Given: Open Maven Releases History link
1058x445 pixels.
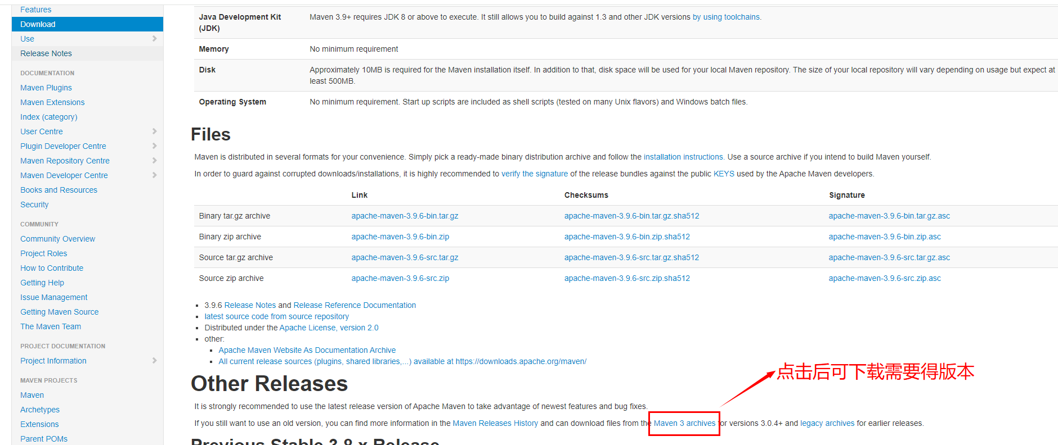Looking at the screenshot, I should tap(495, 423).
